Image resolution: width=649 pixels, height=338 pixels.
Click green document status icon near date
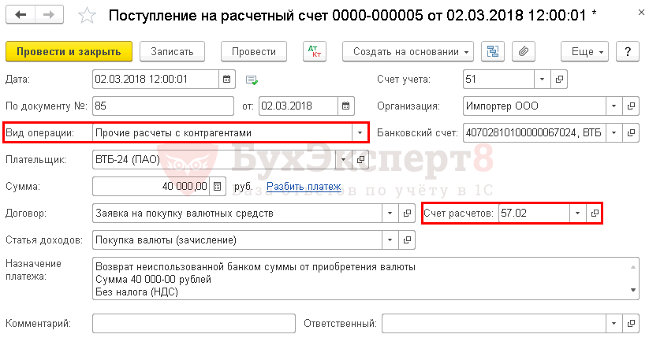(x=252, y=80)
